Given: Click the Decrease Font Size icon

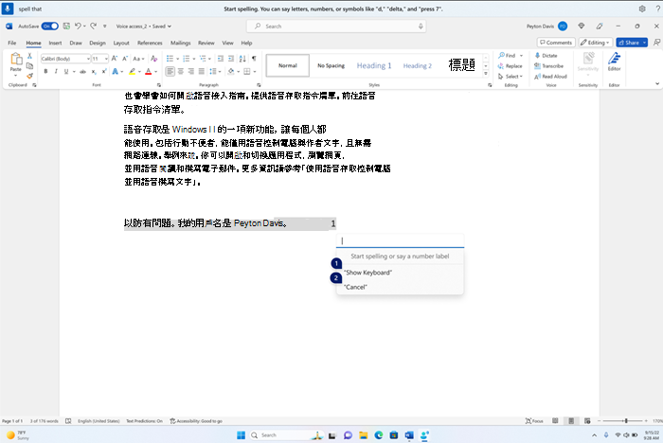Looking at the screenshot, I should (x=125, y=59).
